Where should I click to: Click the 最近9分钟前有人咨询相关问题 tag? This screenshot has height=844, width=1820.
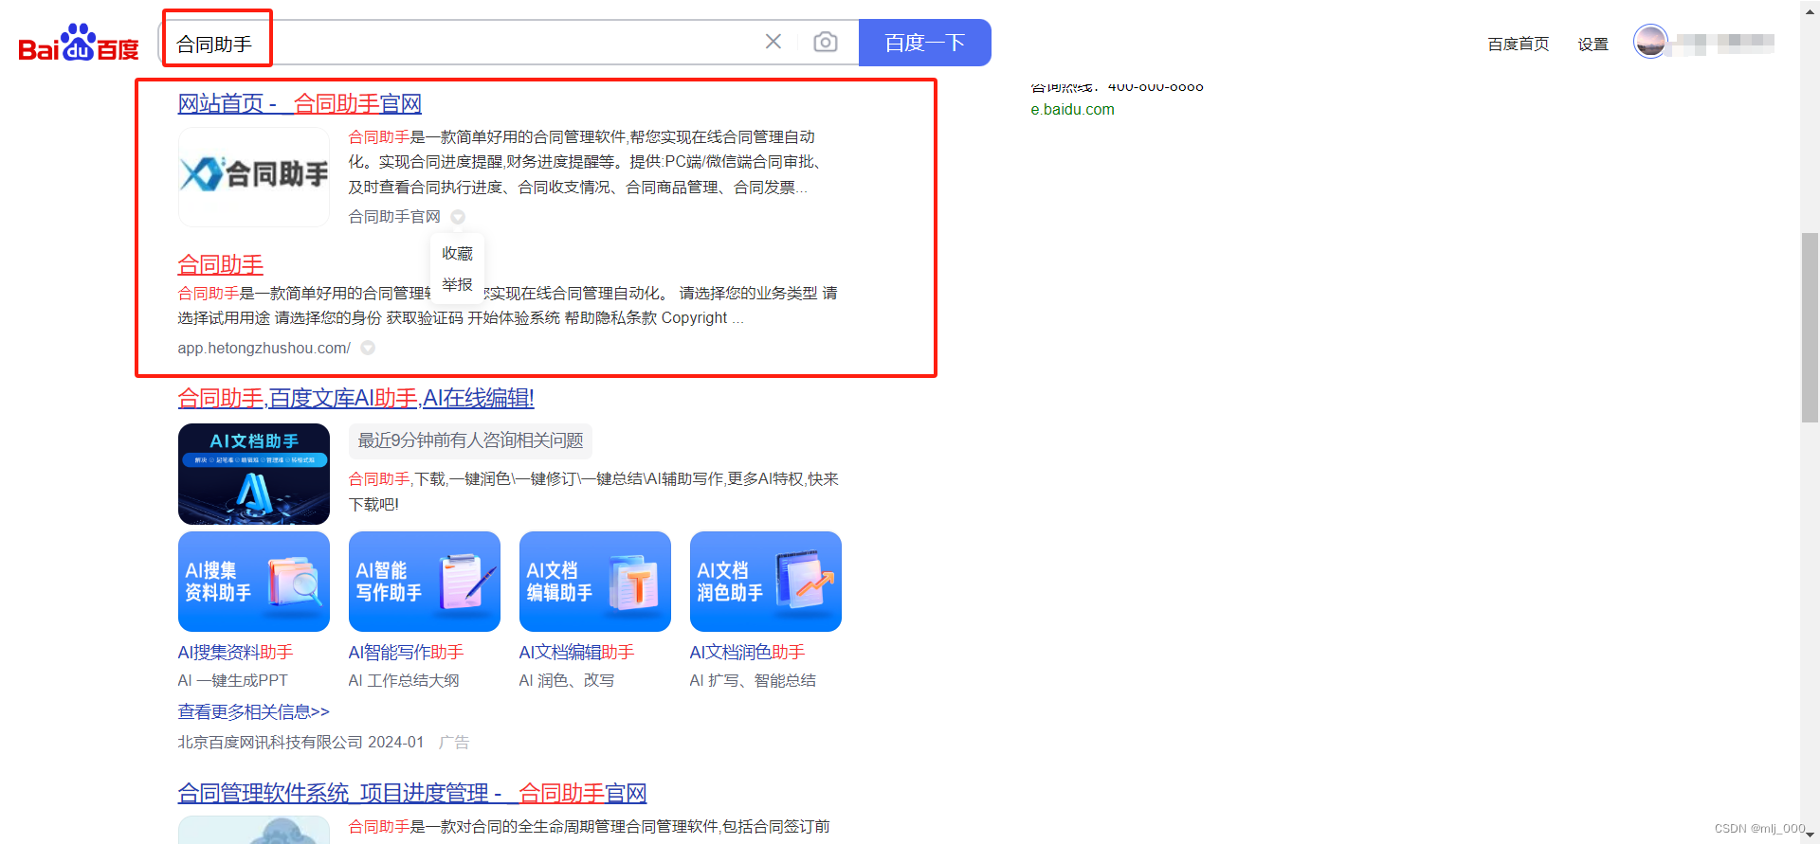470,440
